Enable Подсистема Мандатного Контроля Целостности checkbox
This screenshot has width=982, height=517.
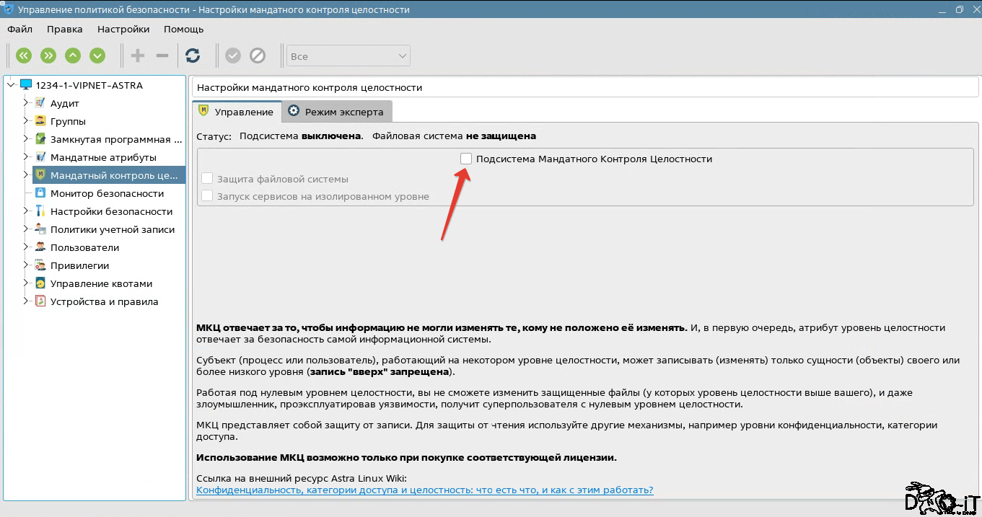tap(466, 159)
